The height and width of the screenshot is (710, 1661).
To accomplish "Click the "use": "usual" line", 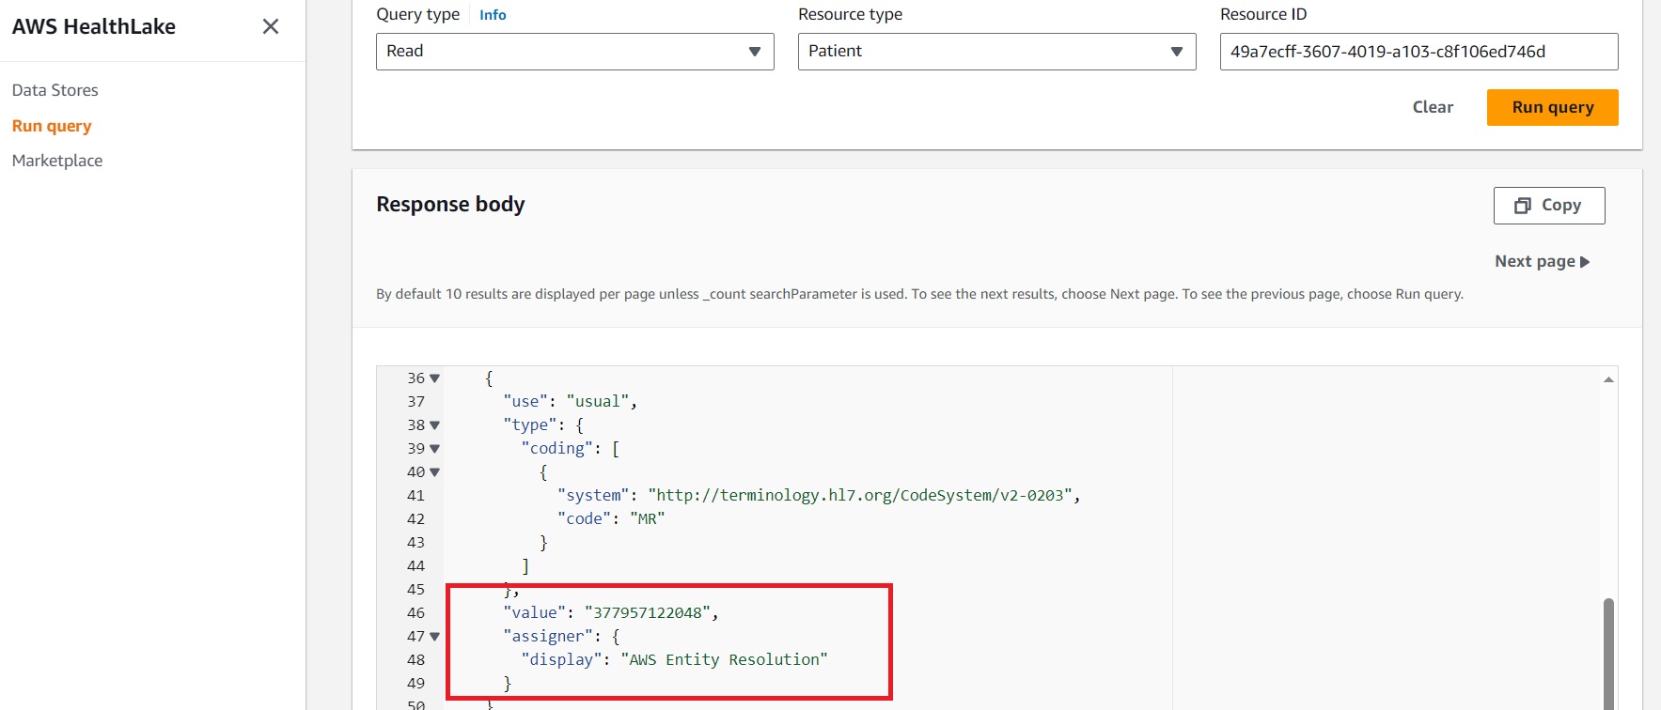I will pos(570,401).
